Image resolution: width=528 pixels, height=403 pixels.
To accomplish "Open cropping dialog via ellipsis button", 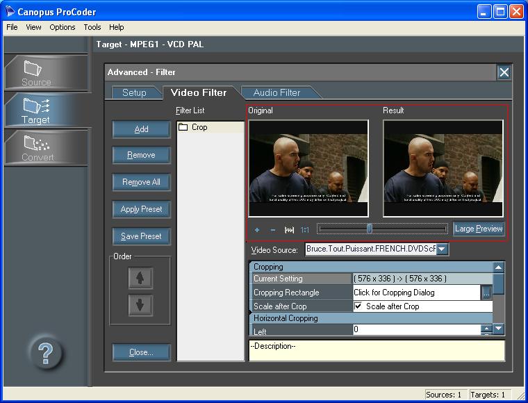I will click(486, 293).
